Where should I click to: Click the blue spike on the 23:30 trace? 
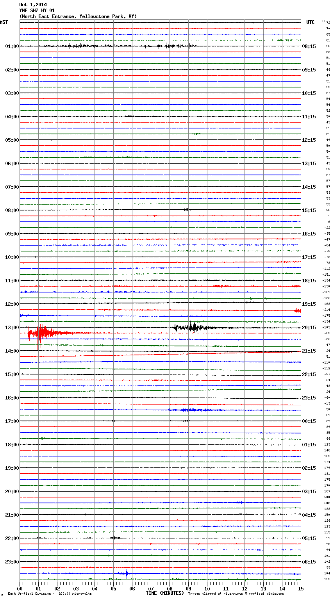[126, 574]
